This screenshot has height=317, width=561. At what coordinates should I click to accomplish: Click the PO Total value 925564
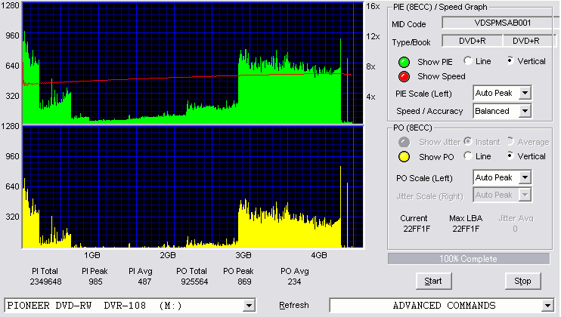194,282
